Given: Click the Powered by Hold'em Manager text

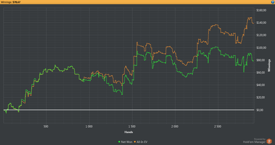Looking at the screenshot, I should pyautogui.click(x=254, y=141).
